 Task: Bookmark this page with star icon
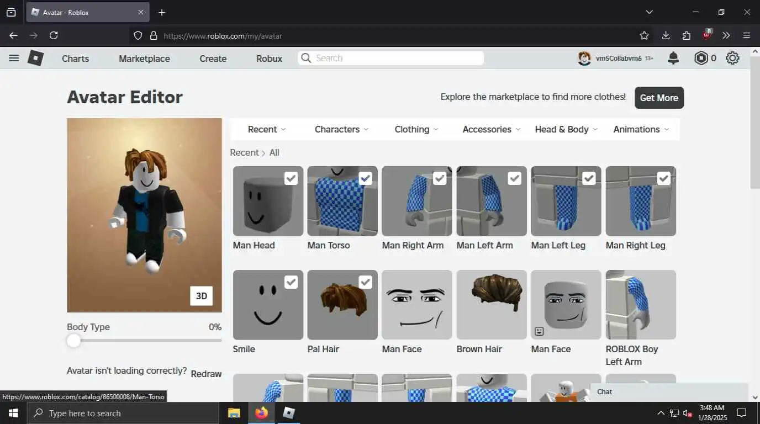coord(644,35)
